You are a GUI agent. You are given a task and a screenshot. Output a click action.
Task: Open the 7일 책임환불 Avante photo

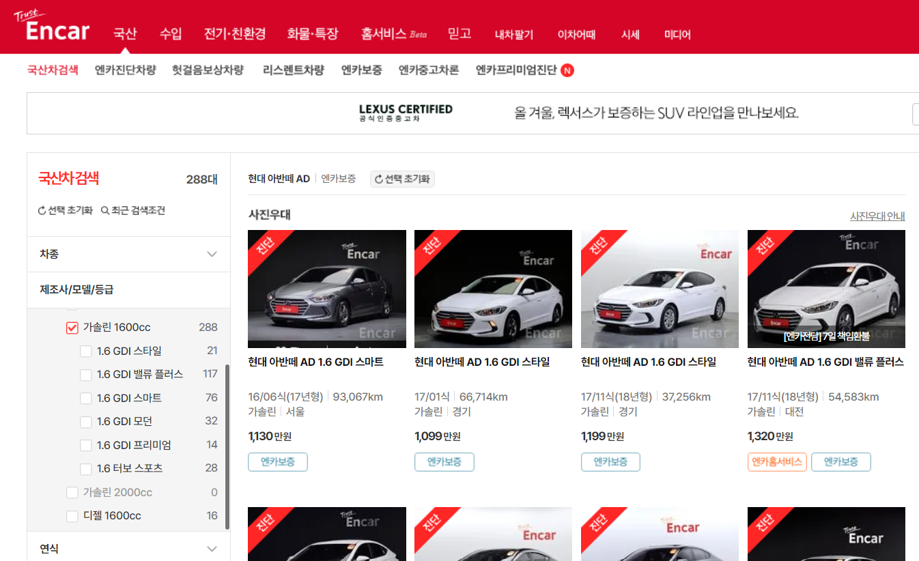coord(826,289)
